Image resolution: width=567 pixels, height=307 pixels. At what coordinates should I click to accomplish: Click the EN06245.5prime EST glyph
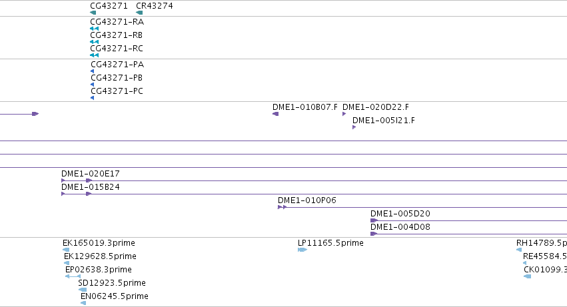click(x=83, y=303)
